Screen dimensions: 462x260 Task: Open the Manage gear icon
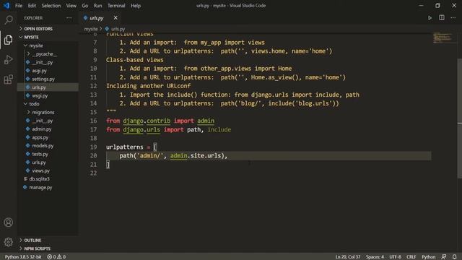click(8, 242)
